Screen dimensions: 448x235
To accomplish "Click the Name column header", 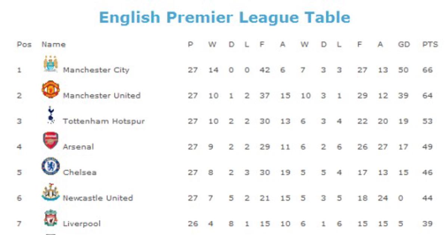I will pyautogui.click(x=53, y=44).
